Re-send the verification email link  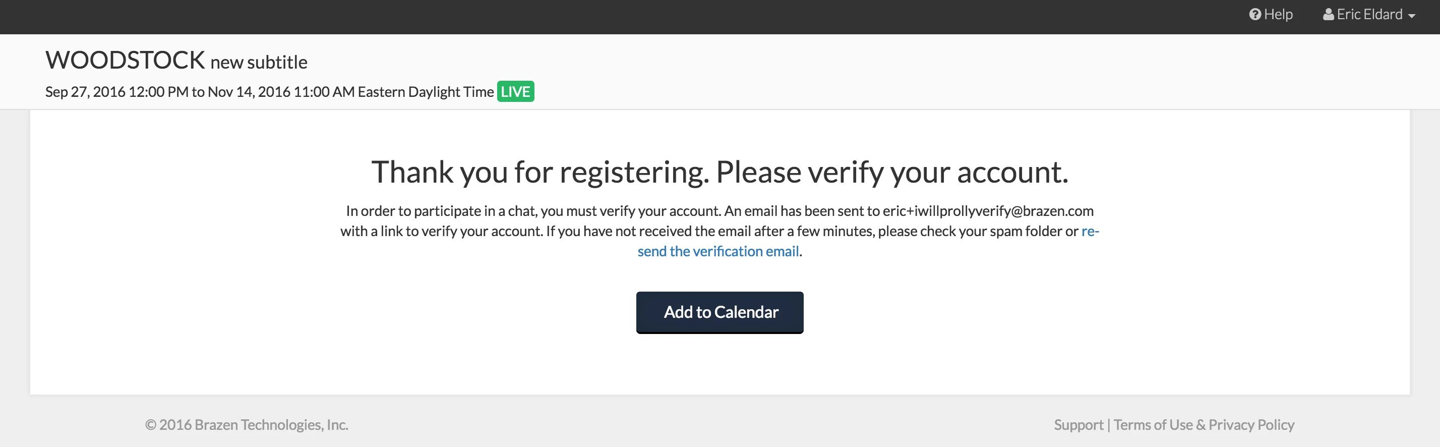click(x=718, y=252)
